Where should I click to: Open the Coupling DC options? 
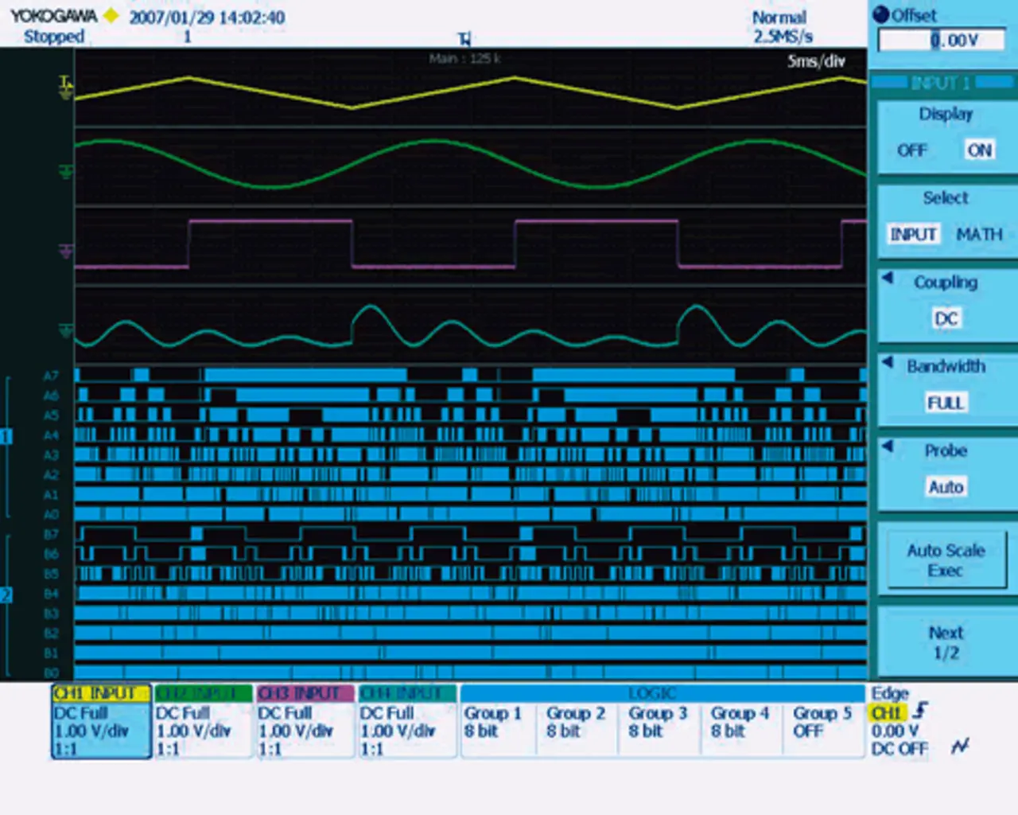[946, 318]
